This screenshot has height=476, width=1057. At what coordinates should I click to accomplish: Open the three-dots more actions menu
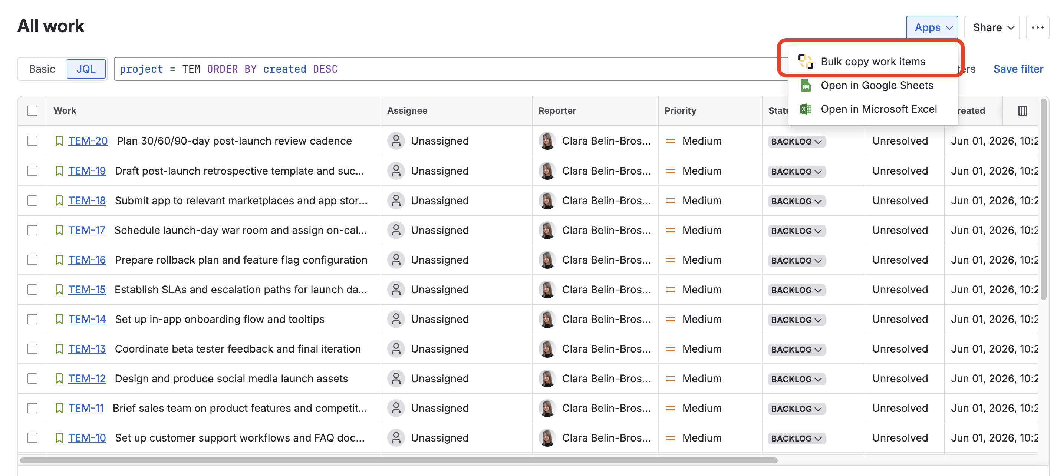(1037, 27)
